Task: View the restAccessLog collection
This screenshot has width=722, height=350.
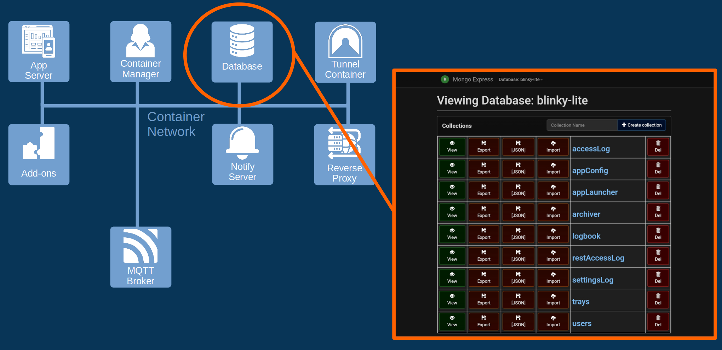Action: click(452, 256)
